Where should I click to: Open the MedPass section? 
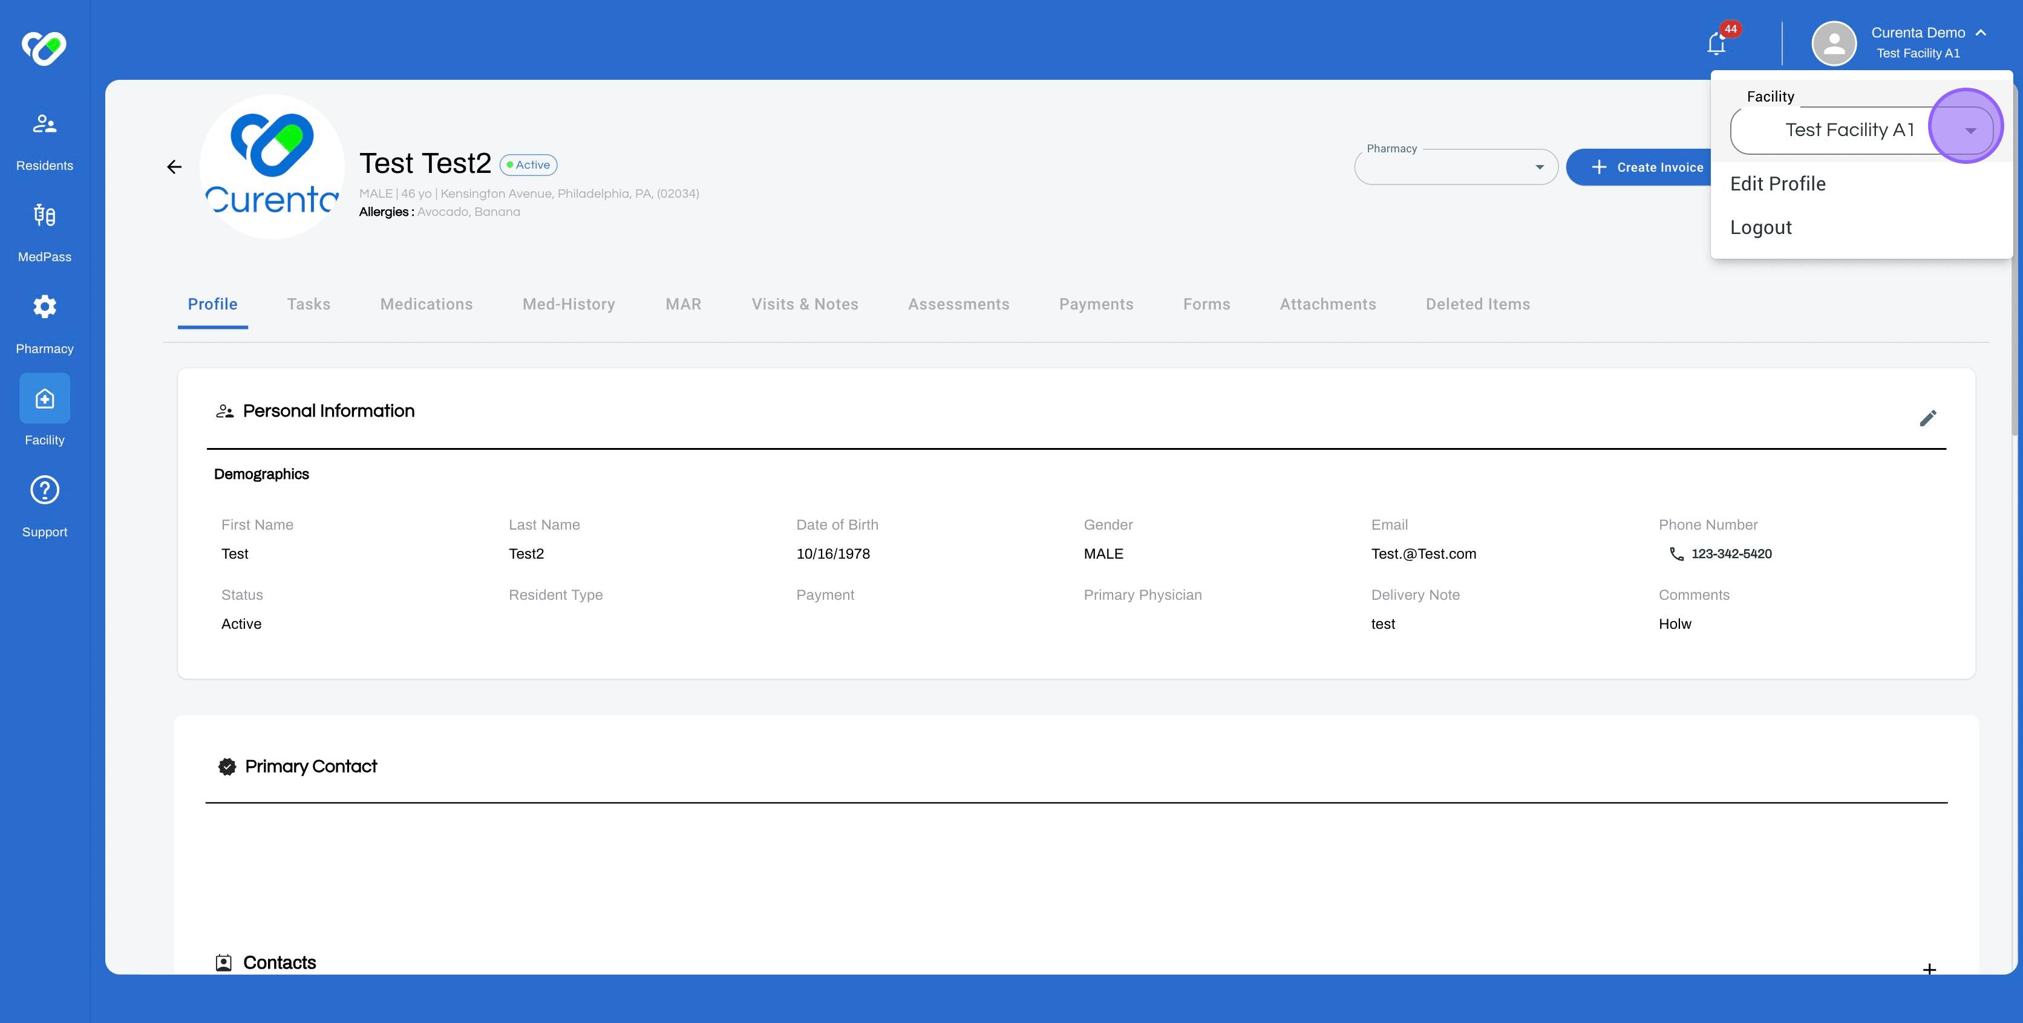44,233
